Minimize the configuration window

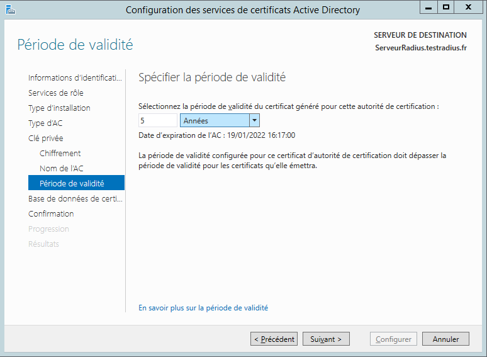point(431,8)
